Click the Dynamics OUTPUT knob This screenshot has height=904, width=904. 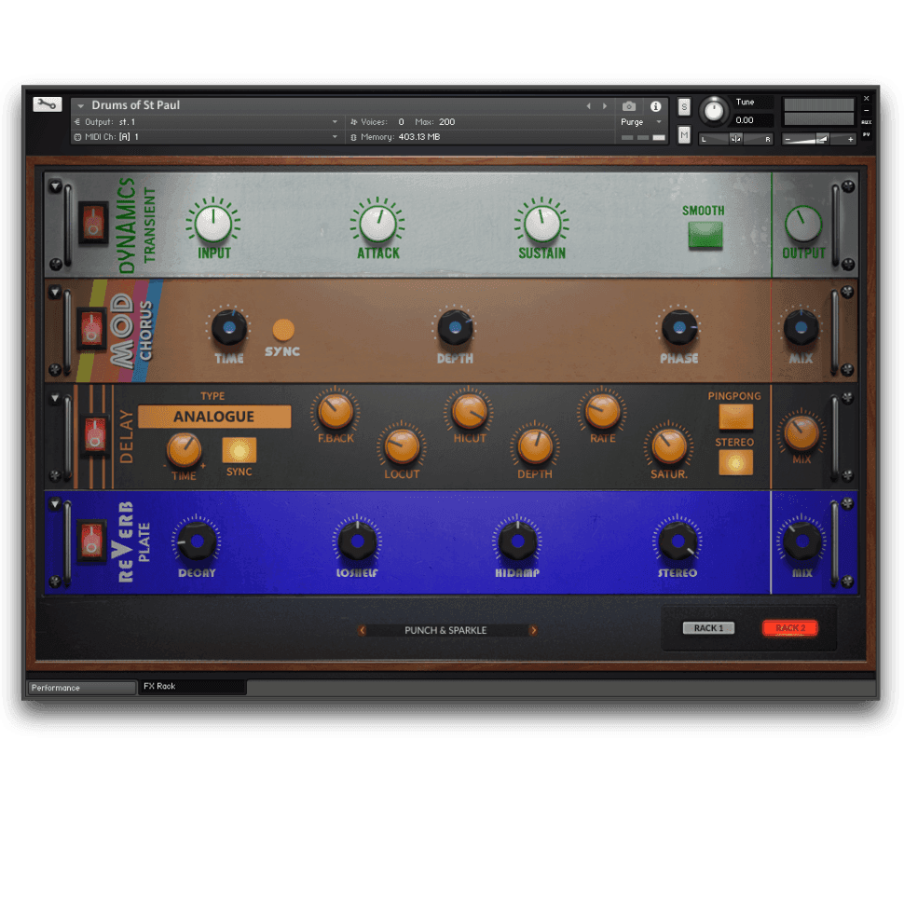coord(803,224)
